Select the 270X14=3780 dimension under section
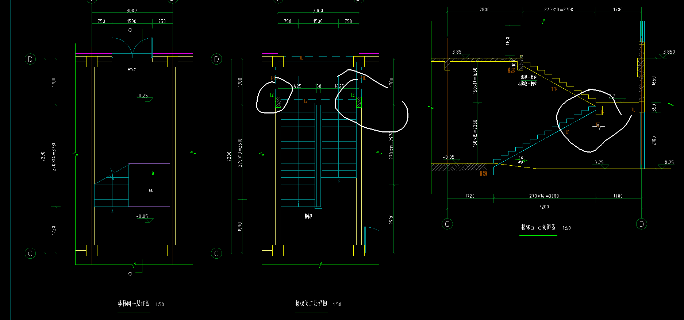 (544, 196)
